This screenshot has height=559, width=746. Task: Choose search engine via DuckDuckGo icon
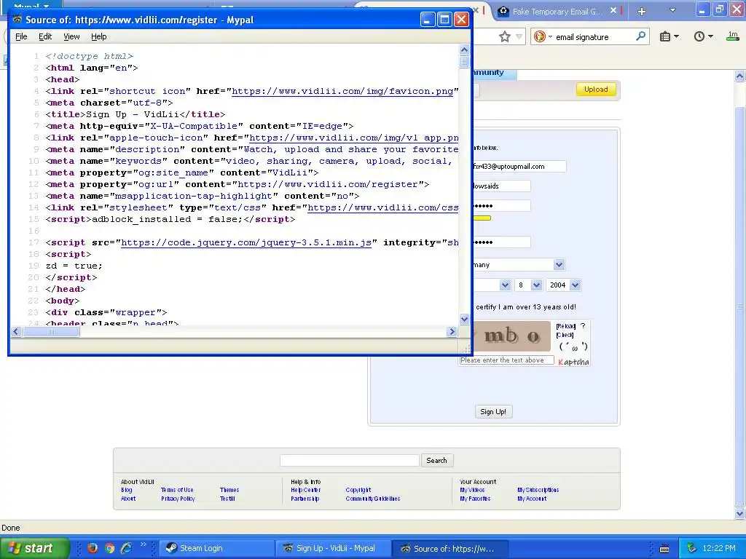(x=540, y=36)
